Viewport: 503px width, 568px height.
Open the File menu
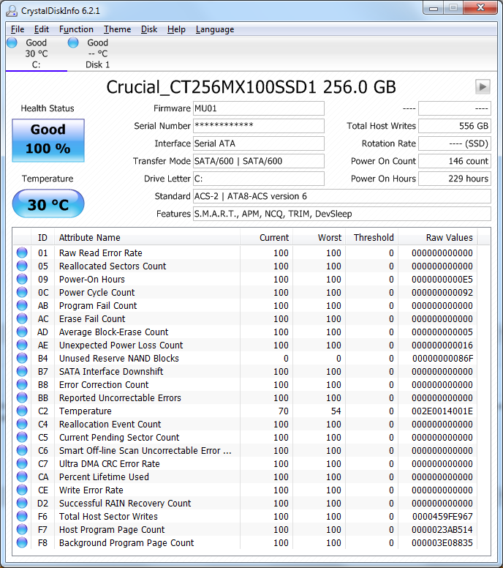18,29
